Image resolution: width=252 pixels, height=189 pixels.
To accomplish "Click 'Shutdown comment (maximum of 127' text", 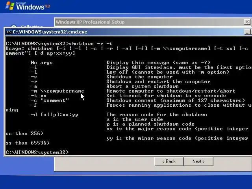I will (x=176, y=100).
